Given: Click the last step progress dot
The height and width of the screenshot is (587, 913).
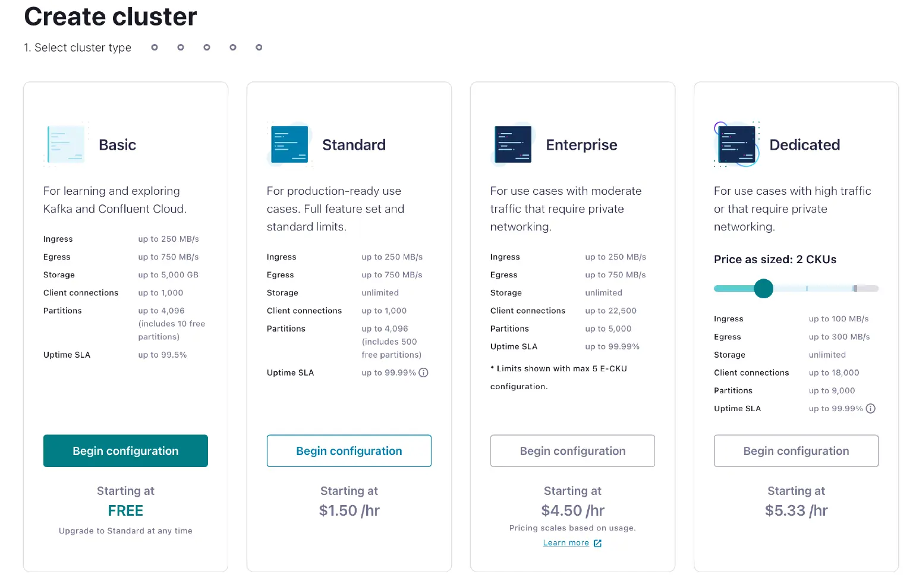Looking at the screenshot, I should pos(259,47).
